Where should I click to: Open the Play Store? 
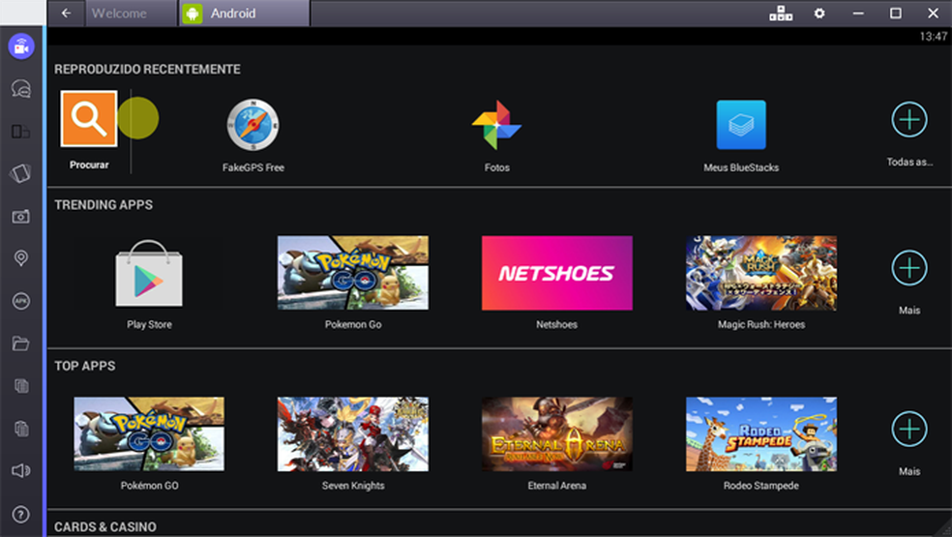click(x=149, y=273)
